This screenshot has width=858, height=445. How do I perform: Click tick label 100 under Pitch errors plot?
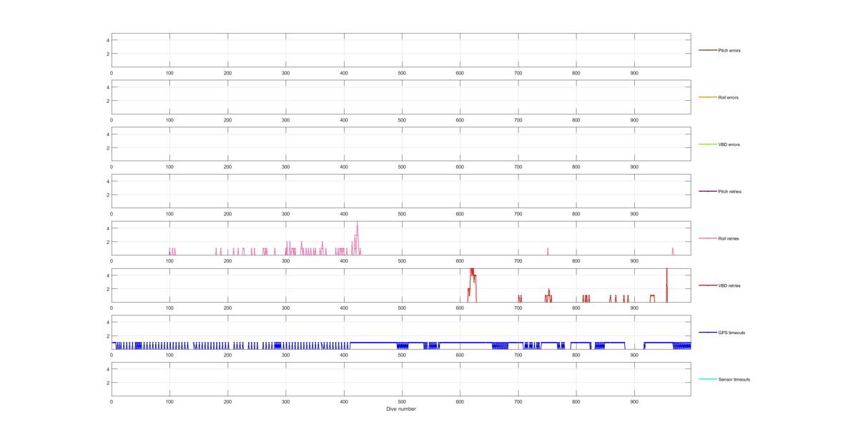coord(169,73)
